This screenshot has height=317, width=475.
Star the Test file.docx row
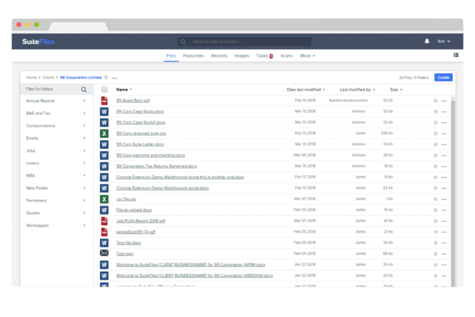pyautogui.click(x=436, y=243)
